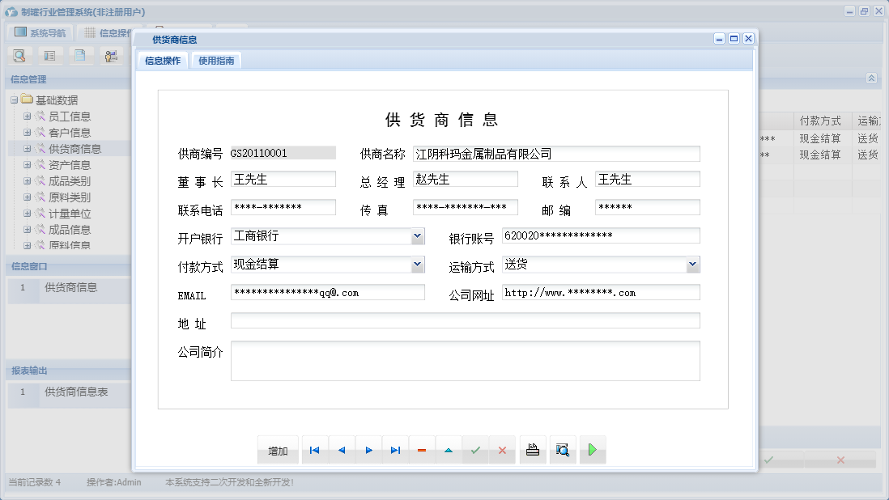Image resolution: width=889 pixels, height=500 pixels.
Task: Click the 供商名称 input field
Action: coord(556,154)
